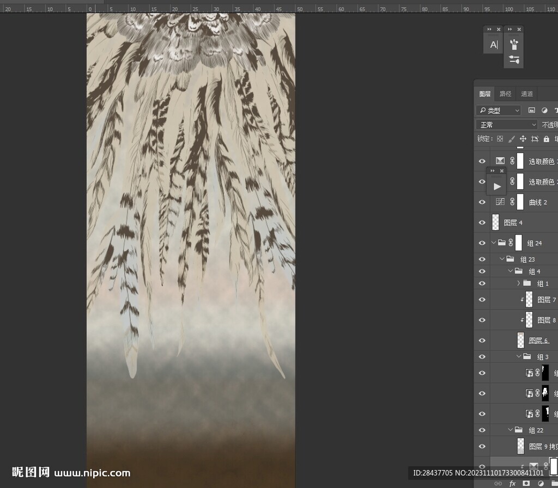The image size is (558, 488).
Task: Filter layers by pixel layer icon
Action: tap(532, 110)
